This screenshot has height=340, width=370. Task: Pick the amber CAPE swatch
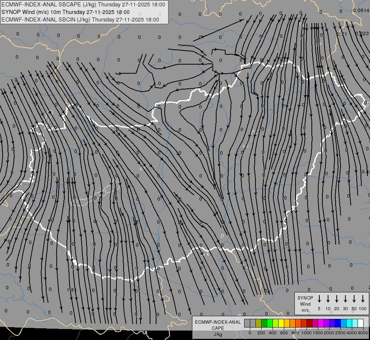[x=287, y=323]
